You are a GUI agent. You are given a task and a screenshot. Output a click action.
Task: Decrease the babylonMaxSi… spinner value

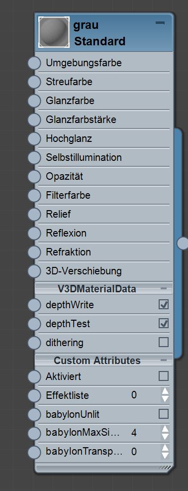(x=165, y=437)
